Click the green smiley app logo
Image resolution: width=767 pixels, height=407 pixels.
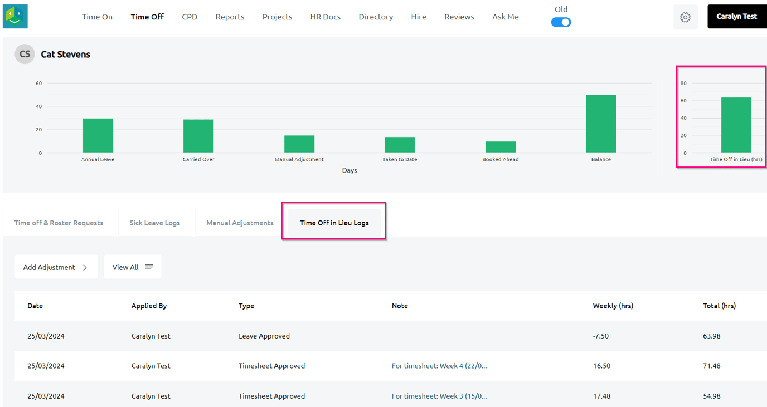point(15,17)
